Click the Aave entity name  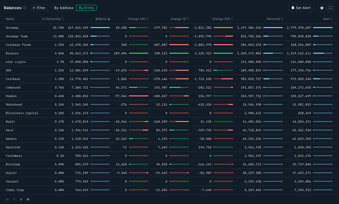(9, 130)
